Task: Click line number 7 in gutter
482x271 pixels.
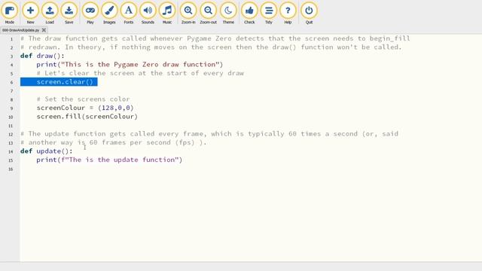Action: coord(12,91)
